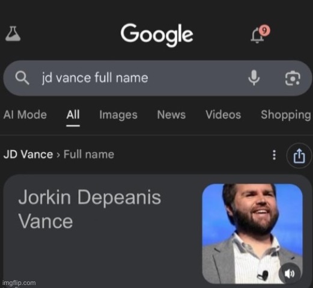Viewport: 313px width, 288px height.
Task: Tap the magnifying glass search icon
Action: pyautogui.click(x=22, y=78)
